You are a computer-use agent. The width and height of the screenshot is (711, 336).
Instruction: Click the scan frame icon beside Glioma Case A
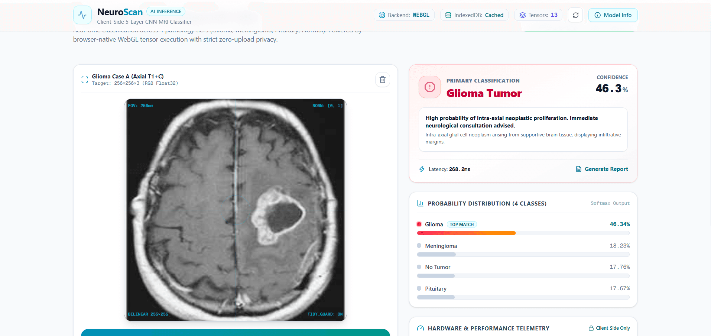(x=85, y=80)
